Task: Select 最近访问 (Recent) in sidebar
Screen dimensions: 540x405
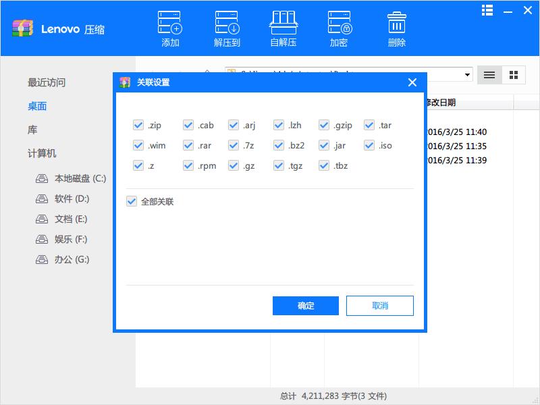Action: click(x=47, y=82)
